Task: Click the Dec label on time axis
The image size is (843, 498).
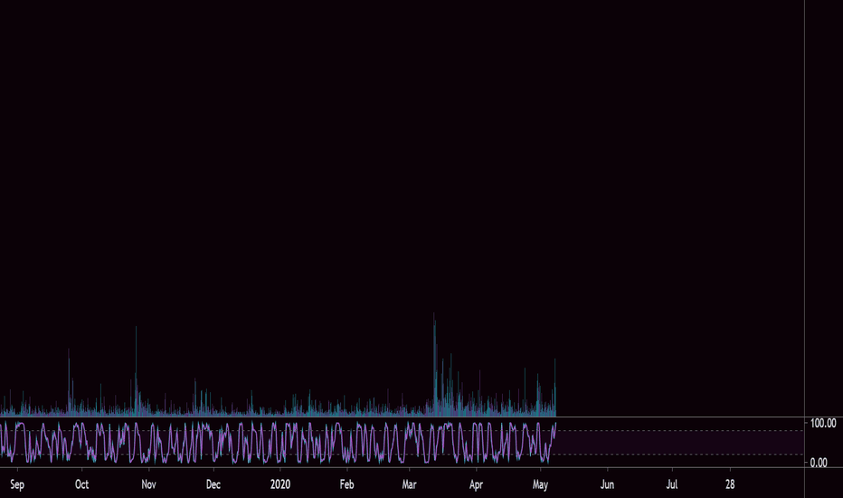Action: 213,484
